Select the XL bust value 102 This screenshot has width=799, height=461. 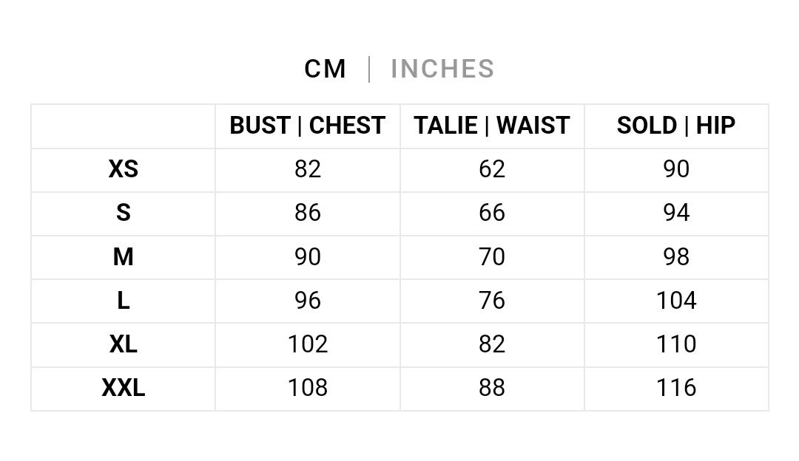pos(308,344)
